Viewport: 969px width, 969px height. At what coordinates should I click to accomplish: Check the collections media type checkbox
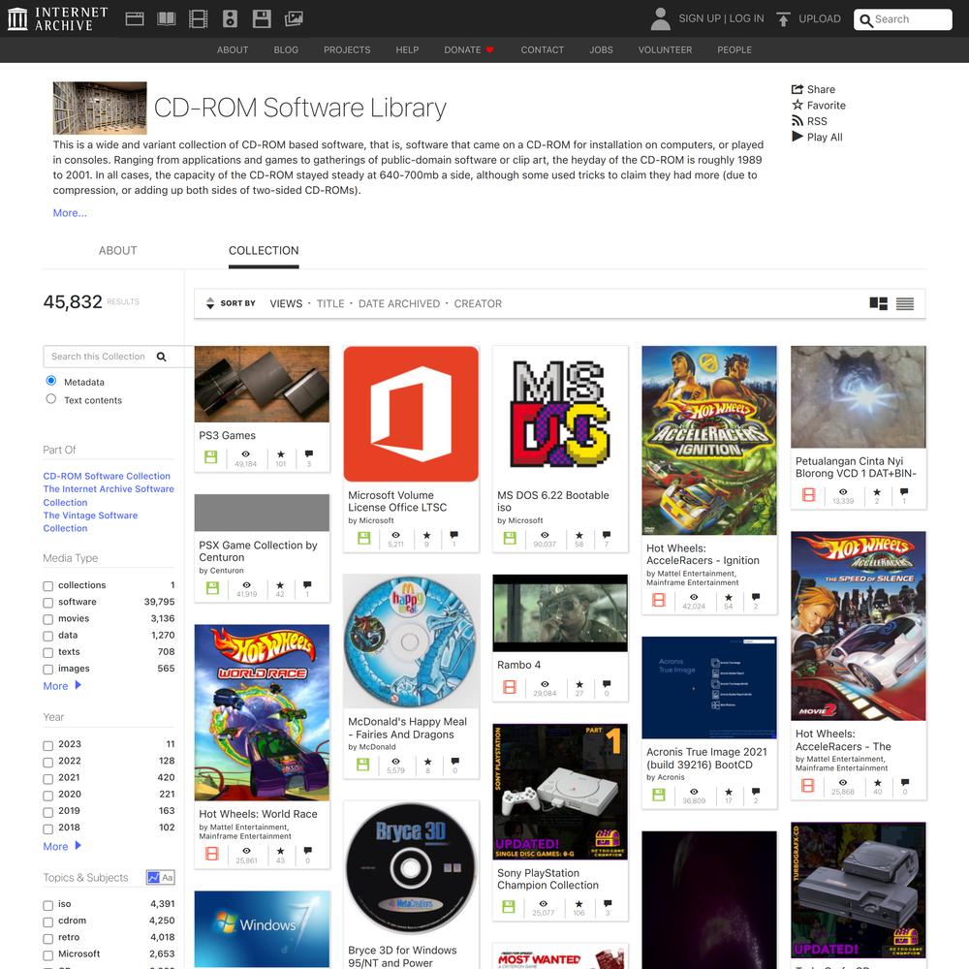48,586
